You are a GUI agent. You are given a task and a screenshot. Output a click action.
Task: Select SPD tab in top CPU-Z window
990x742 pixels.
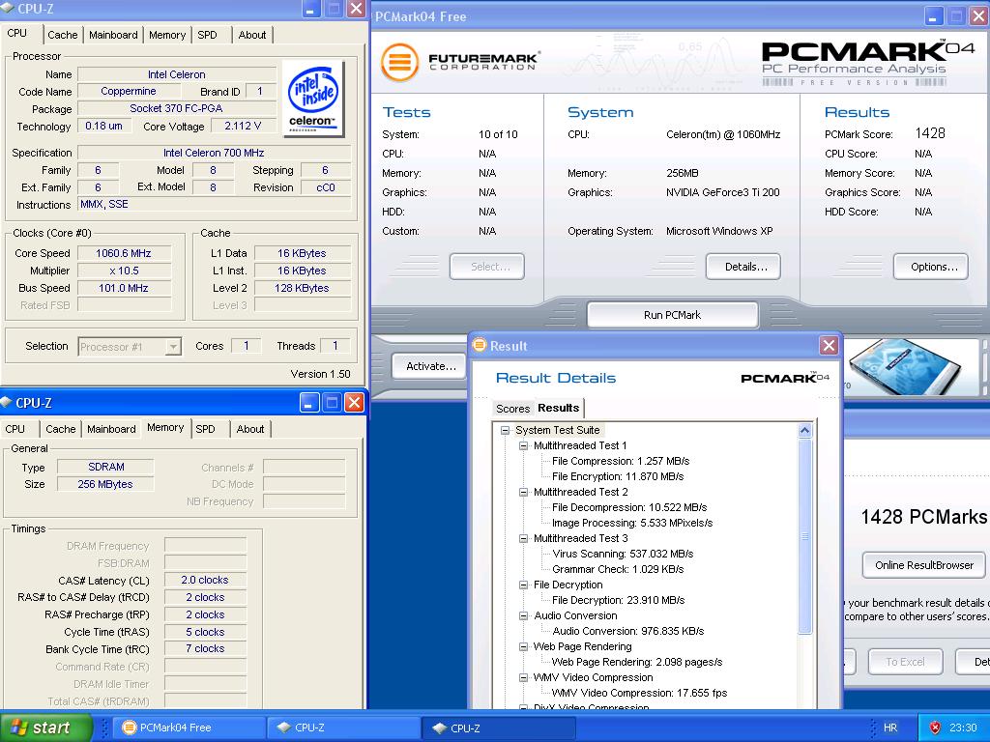tap(207, 35)
